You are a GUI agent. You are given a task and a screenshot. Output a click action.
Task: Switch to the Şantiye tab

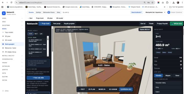pos(38,12)
